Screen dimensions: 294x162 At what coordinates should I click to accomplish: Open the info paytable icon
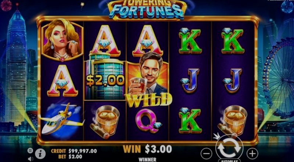pyautogui.click(x=40, y=154)
